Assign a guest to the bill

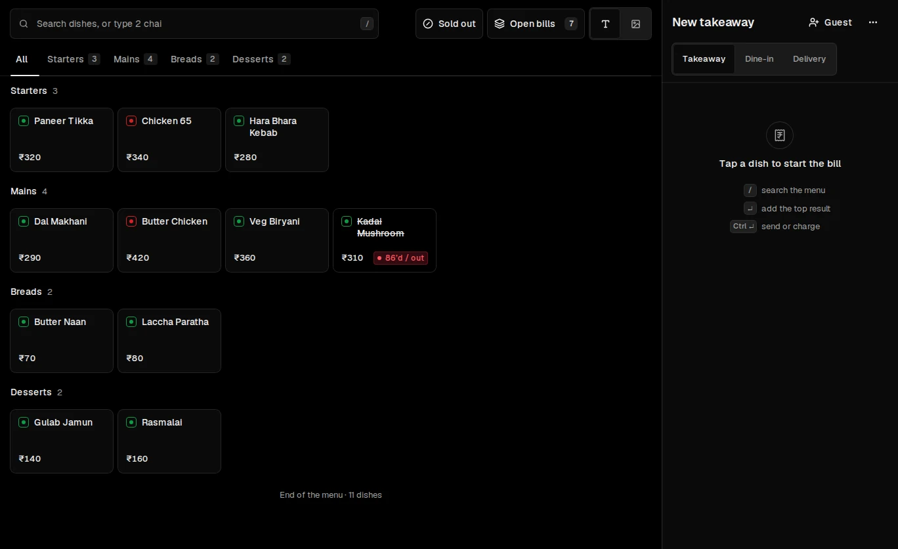coord(830,22)
